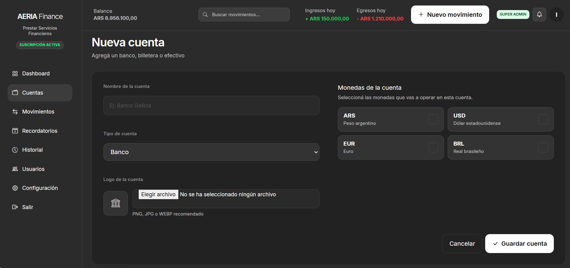Click the checkmark icon in Guardar cuenta
Screen dimensions: 570x268
point(495,244)
